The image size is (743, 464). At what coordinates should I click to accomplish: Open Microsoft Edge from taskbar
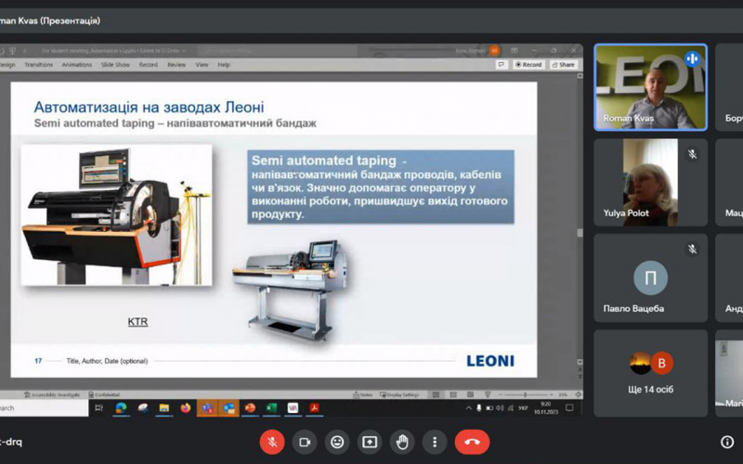point(121,407)
